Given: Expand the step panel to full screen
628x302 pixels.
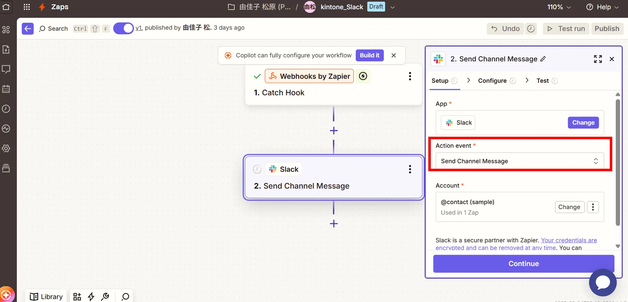Looking at the screenshot, I should click(x=598, y=59).
